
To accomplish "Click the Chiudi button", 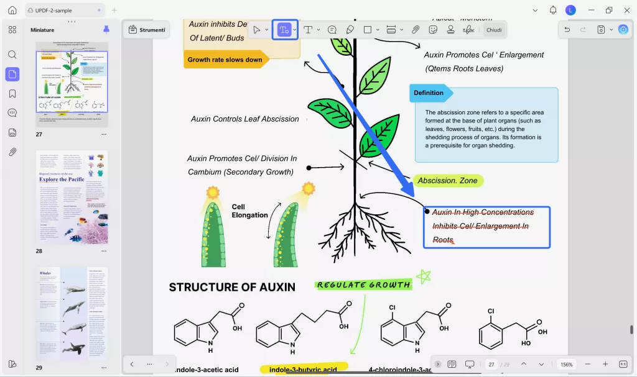I will [x=494, y=30].
